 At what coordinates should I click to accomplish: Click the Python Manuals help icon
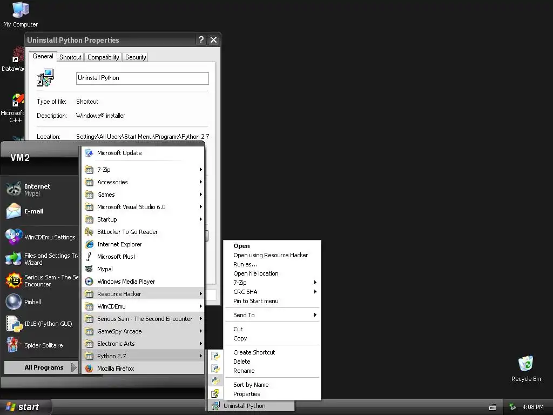pyautogui.click(x=215, y=393)
